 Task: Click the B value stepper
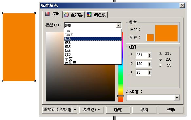tap(150, 73)
